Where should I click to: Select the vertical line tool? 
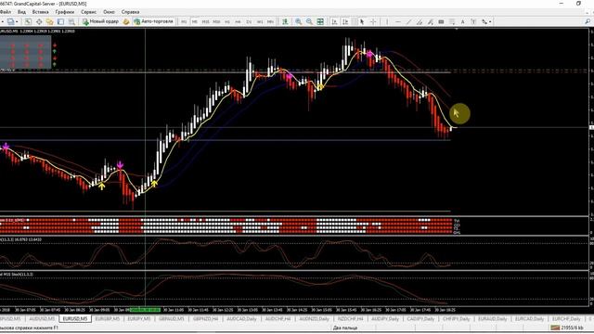387,21
